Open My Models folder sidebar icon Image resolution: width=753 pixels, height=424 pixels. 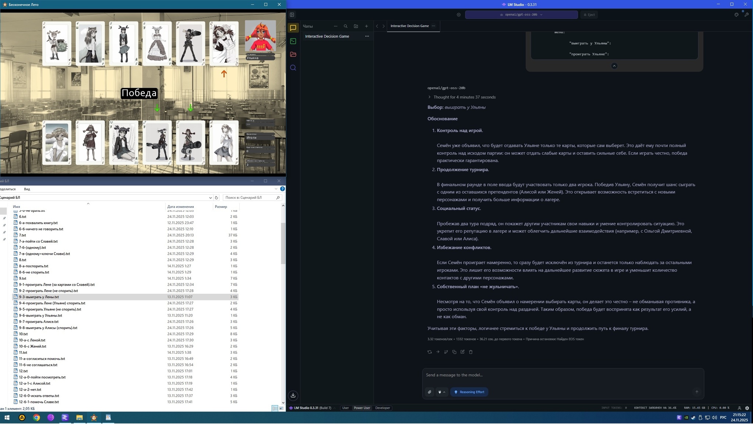click(293, 54)
